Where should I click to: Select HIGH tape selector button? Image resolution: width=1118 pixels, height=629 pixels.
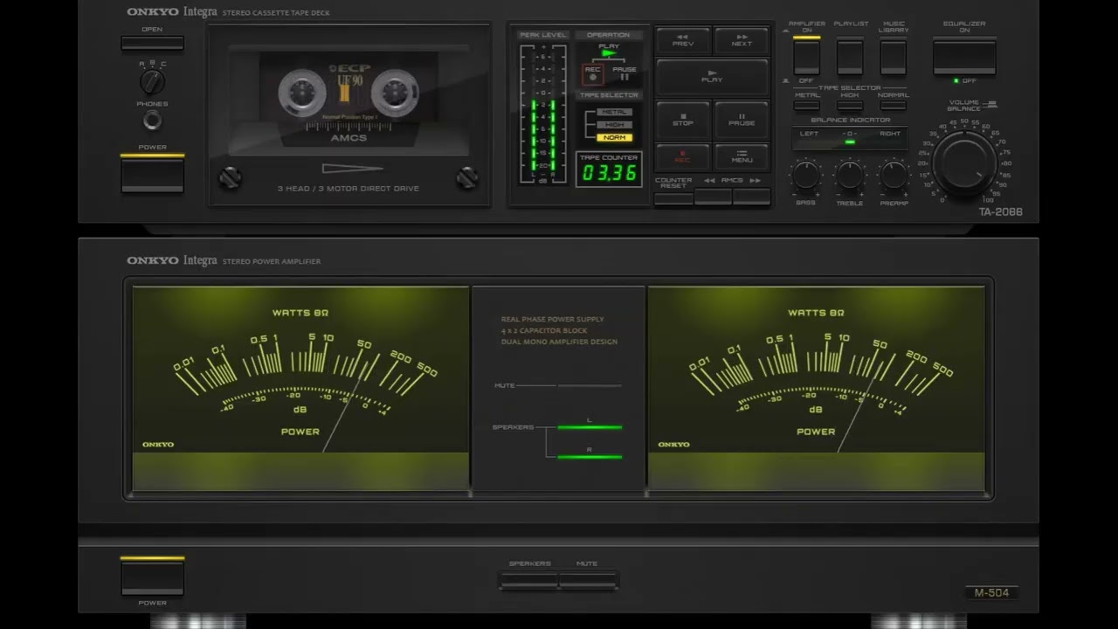(850, 106)
